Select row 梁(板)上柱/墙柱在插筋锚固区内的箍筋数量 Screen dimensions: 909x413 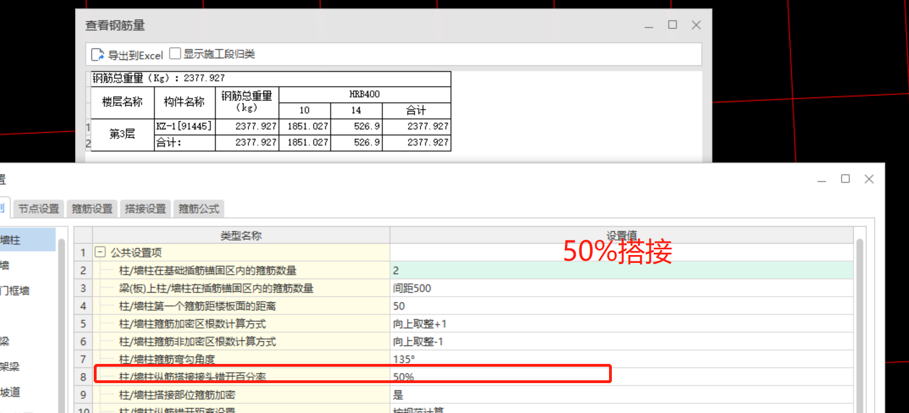click(241, 288)
